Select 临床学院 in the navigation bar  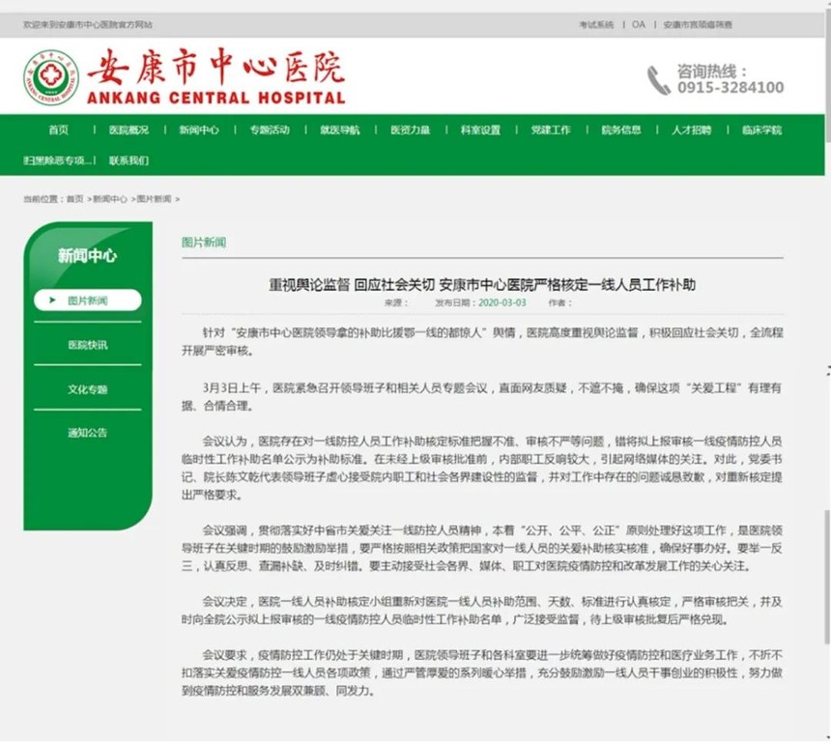[761, 129]
